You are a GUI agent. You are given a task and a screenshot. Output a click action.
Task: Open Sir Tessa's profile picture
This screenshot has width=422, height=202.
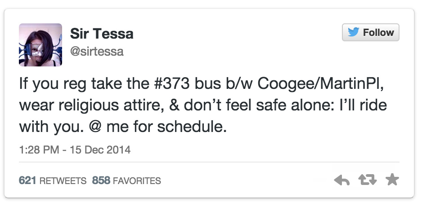coord(40,45)
